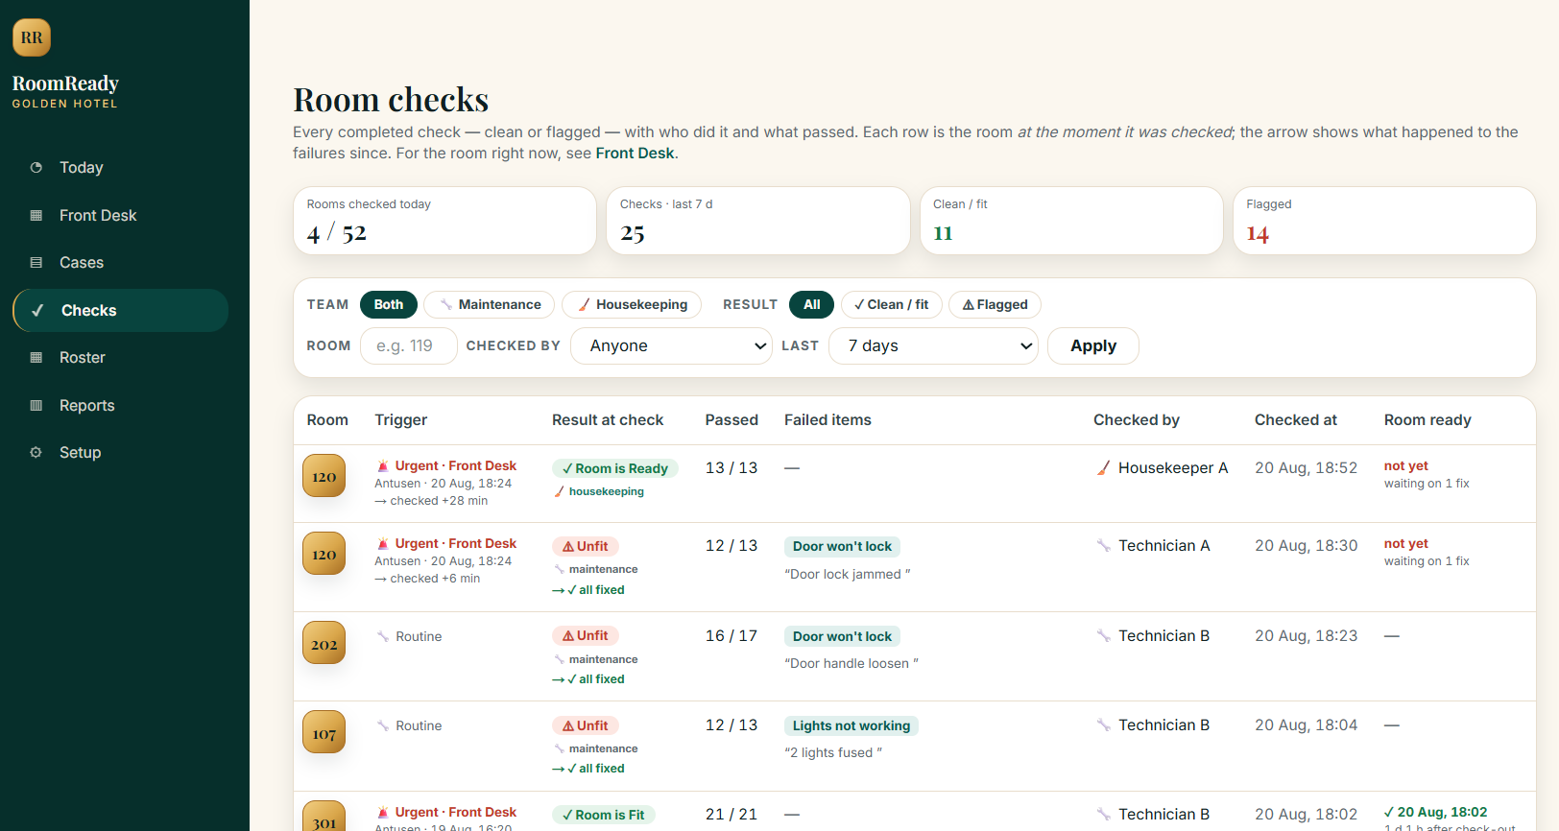The height and width of the screenshot is (831, 1559).
Task: Show only Clean / fit results
Action: pos(891,304)
